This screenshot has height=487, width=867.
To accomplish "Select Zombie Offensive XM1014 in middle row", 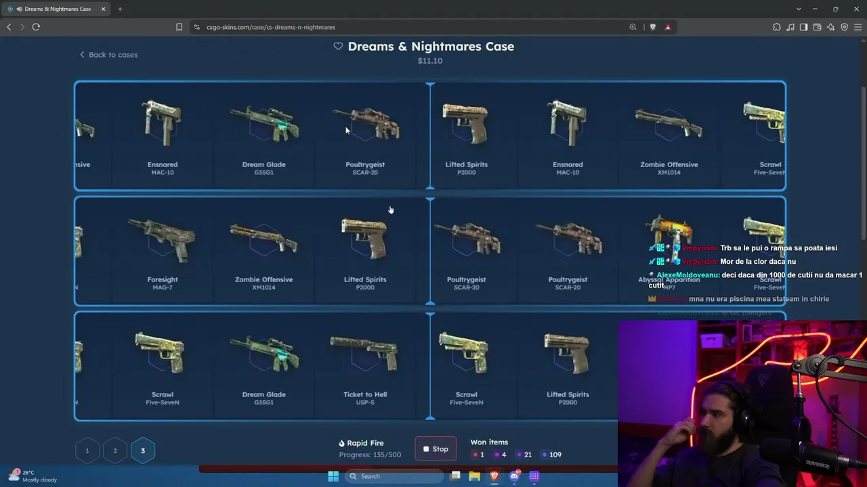I will 264,251.
